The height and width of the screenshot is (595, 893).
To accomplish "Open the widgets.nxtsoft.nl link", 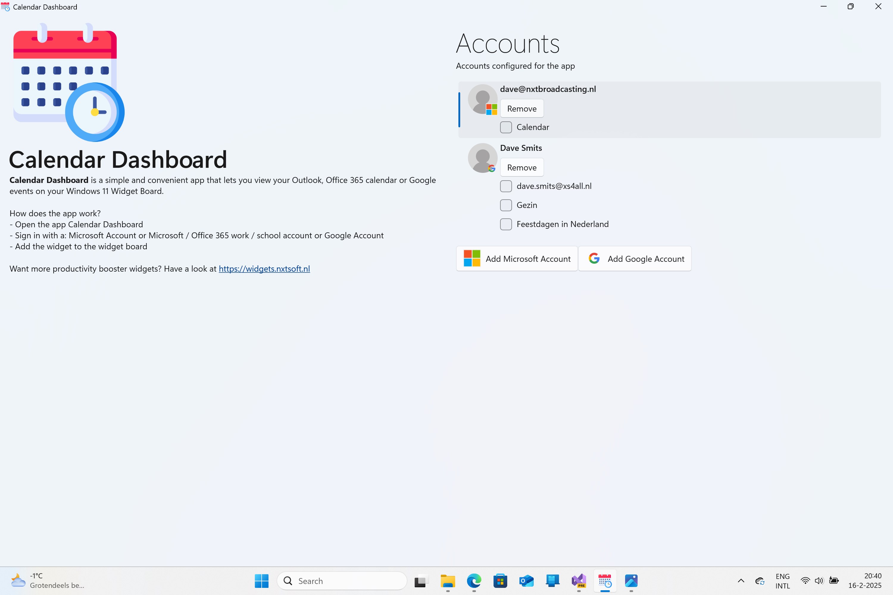I will tap(264, 268).
